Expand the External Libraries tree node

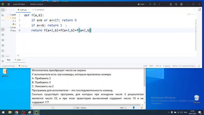pos(8,27)
